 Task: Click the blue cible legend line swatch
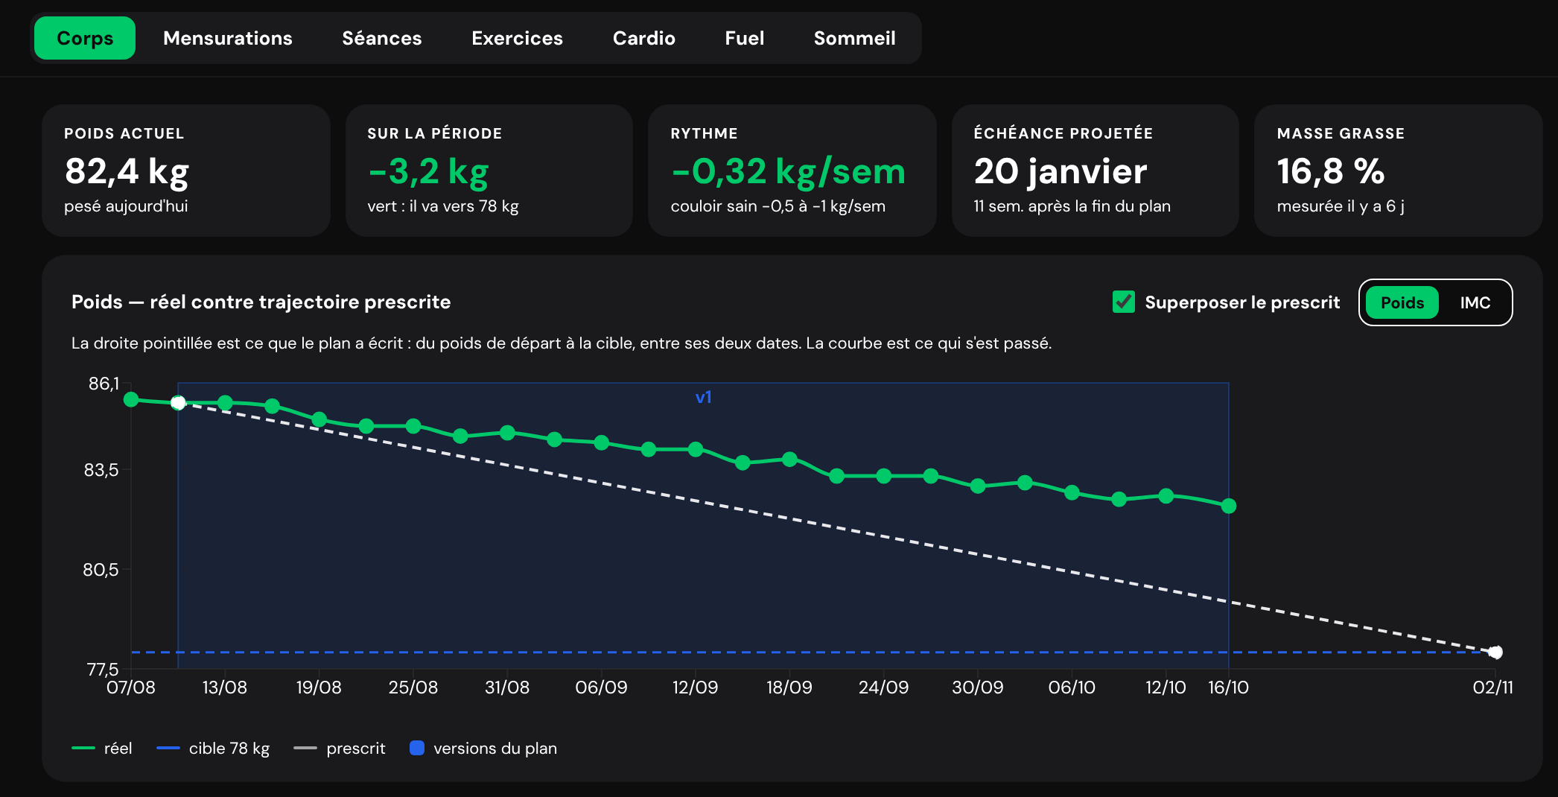168,748
